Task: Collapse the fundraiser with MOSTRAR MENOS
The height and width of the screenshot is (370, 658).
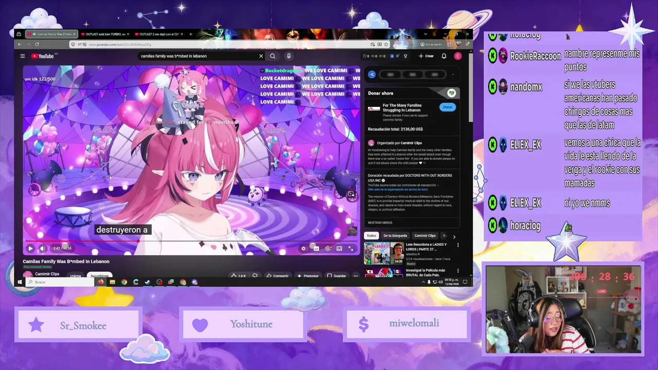Action: click(x=380, y=223)
